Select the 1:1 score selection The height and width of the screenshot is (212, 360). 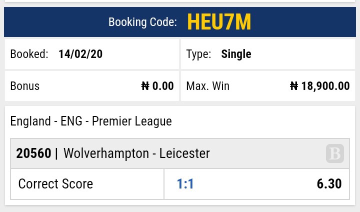(x=185, y=184)
